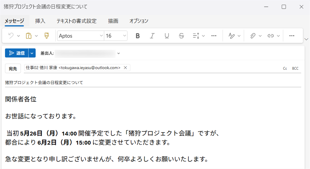Viewport: 310px width, 169px height.
Task: Click the 宛先 button
Action: 13,68
